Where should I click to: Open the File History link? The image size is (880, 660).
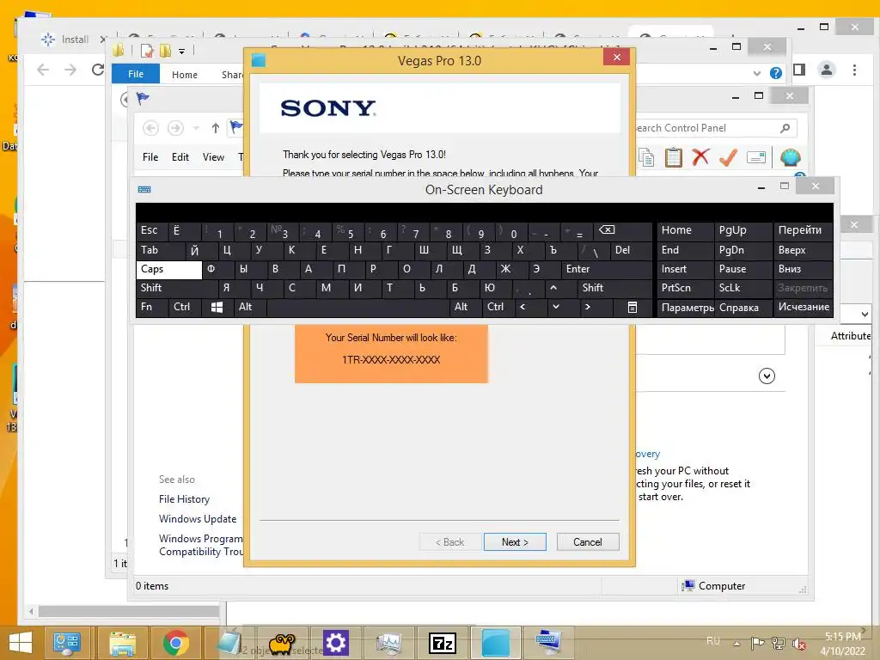point(184,499)
